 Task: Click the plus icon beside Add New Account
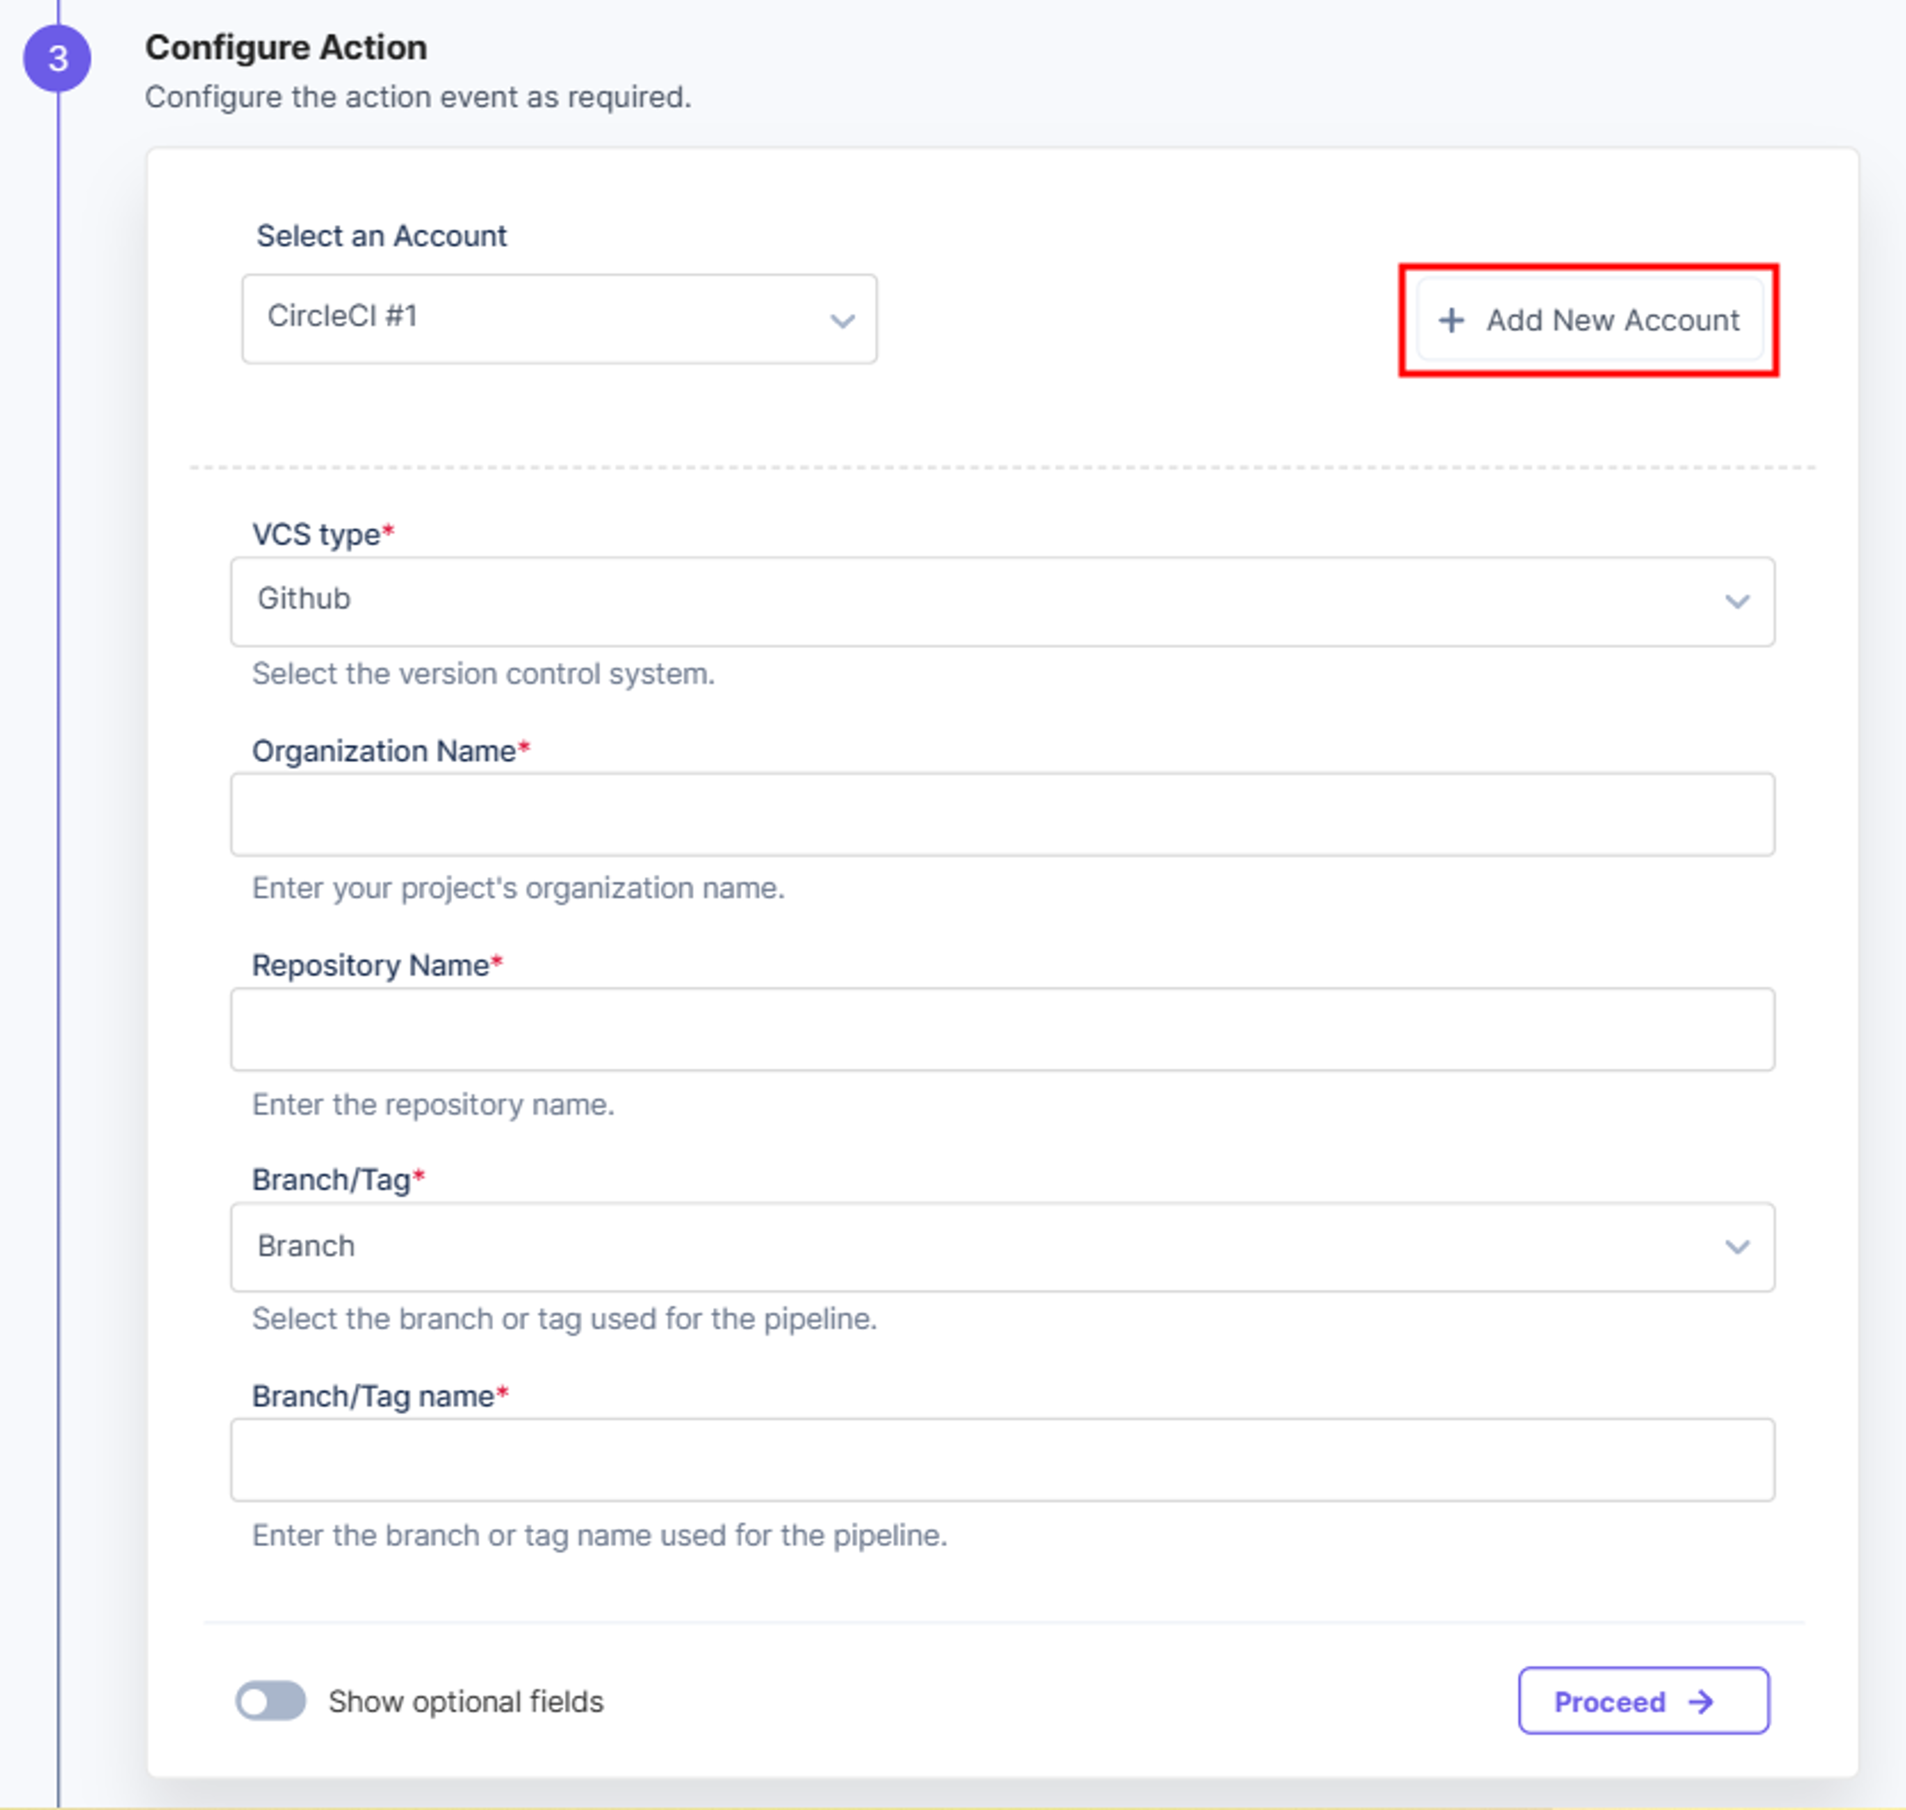pos(1450,319)
